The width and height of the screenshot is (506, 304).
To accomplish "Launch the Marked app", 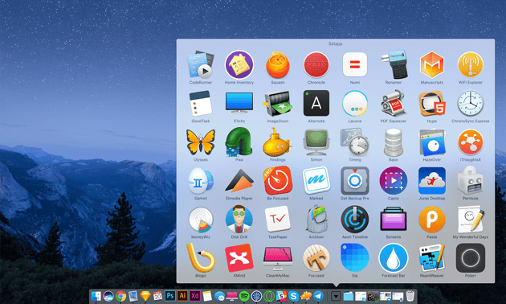I will pos(316,180).
